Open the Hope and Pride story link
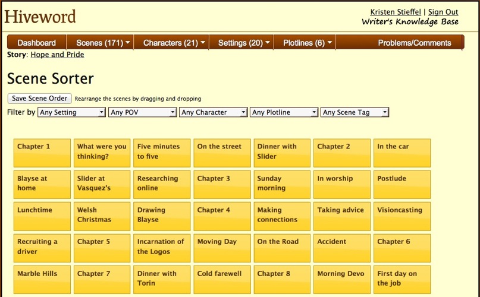Viewport: 480px width, 297px height. [x=57, y=55]
